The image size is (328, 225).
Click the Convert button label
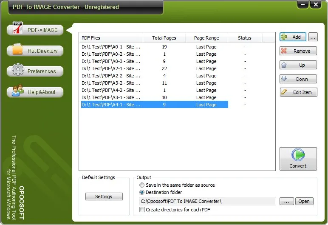298,166
